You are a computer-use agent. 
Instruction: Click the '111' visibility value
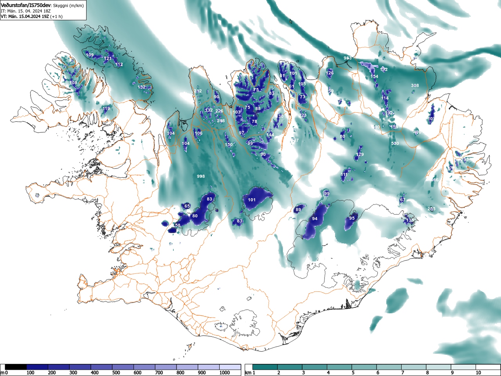344,174
